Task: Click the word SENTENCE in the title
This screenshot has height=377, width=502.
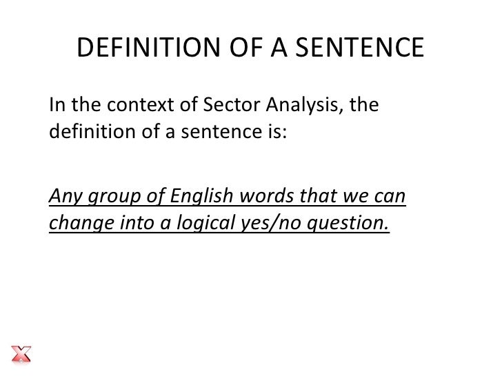Action: pyautogui.click(x=360, y=48)
